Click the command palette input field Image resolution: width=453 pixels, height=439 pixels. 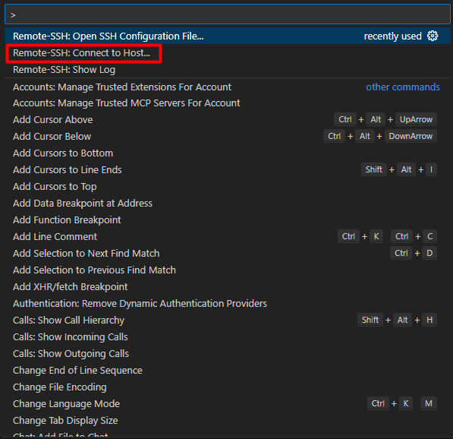click(228, 14)
